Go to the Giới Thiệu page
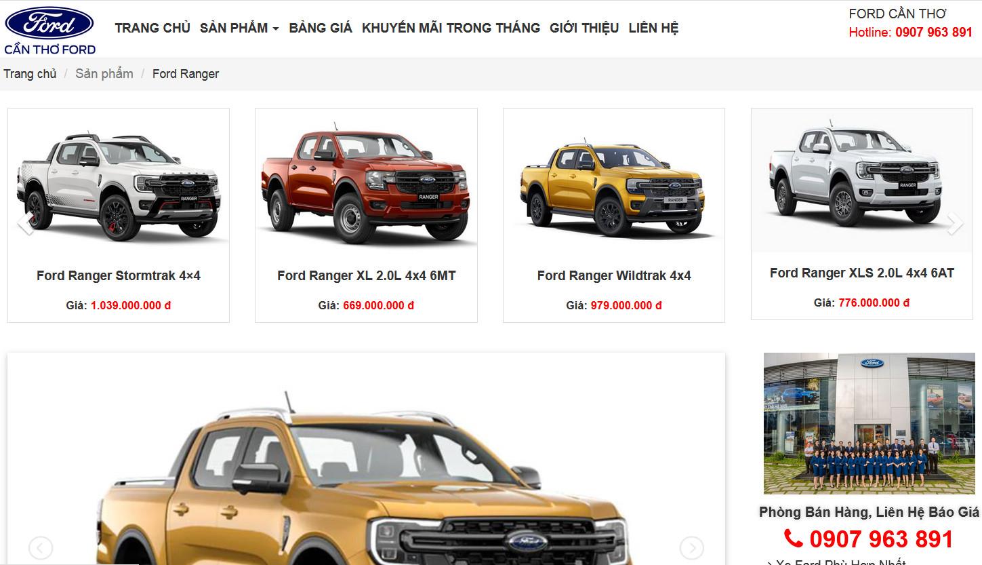The width and height of the screenshot is (982, 565). [584, 28]
